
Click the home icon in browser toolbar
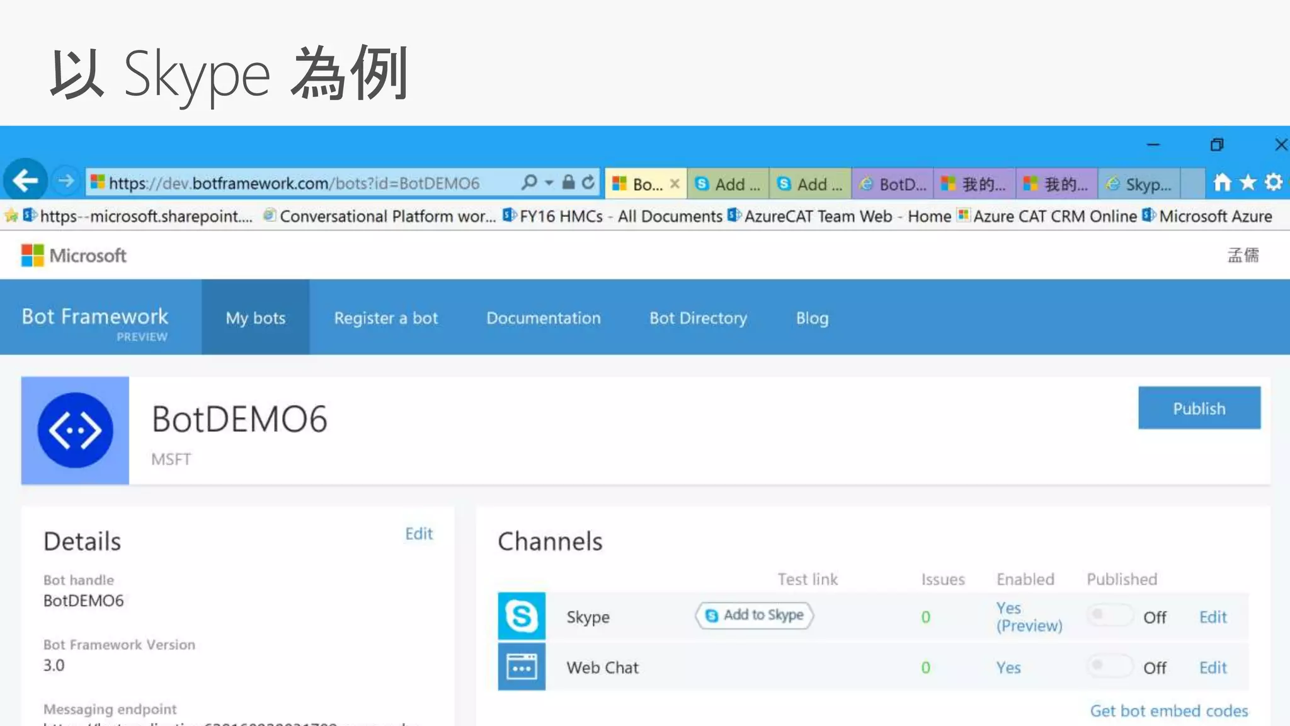(x=1222, y=183)
